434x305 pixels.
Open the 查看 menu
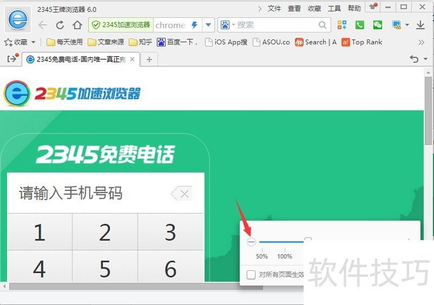pos(294,9)
